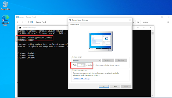
Task: Select the Control Panel breadcrumb text
Action: pyautogui.click(x=41, y=22)
